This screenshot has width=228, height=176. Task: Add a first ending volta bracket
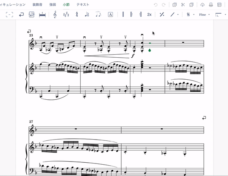(218, 15)
